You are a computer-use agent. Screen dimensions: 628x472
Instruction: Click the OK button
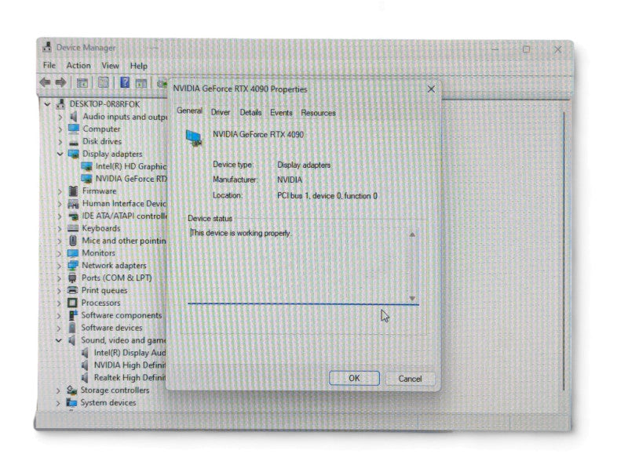coord(354,378)
